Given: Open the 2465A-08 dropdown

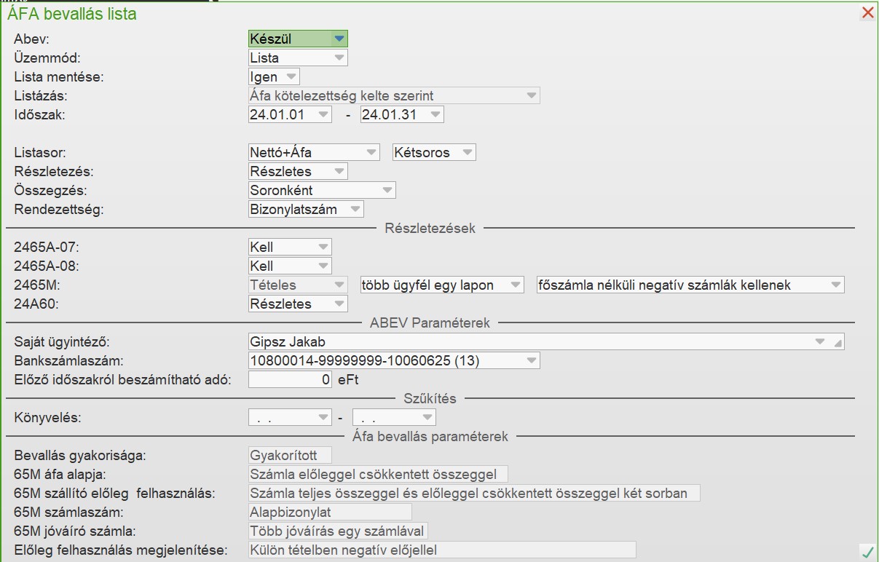Looking at the screenshot, I should click(290, 266).
